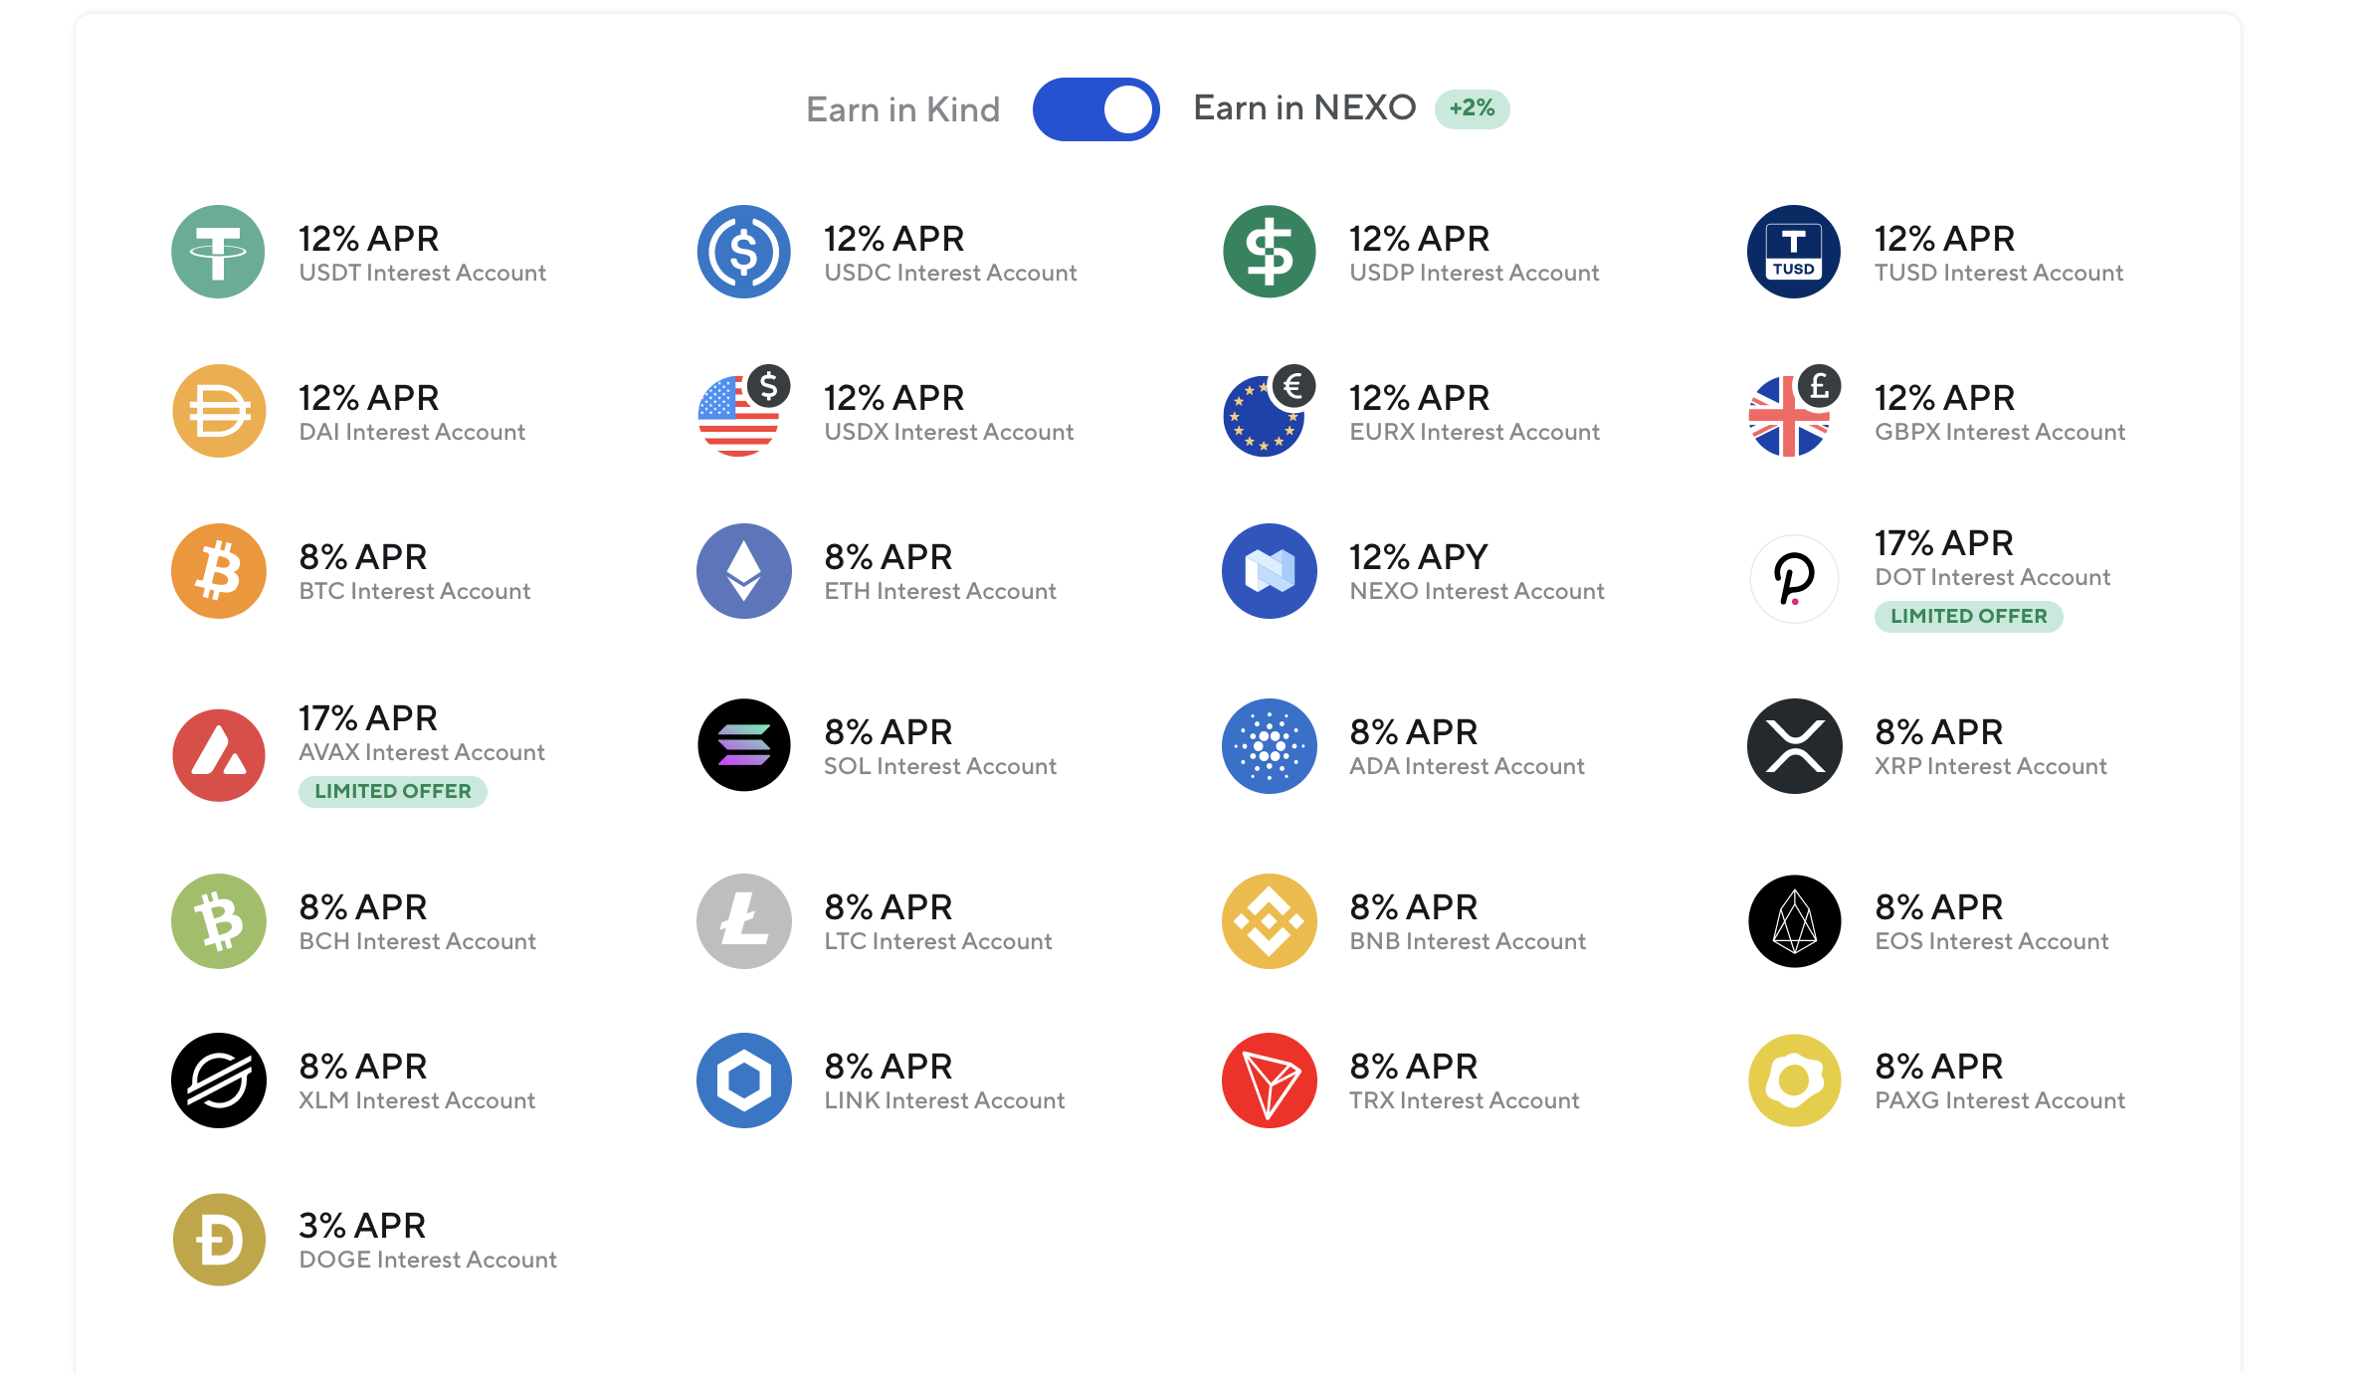Click the Ethereum icon
Viewport: 2378px width, 1373px height.
click(x=743, y=570)
